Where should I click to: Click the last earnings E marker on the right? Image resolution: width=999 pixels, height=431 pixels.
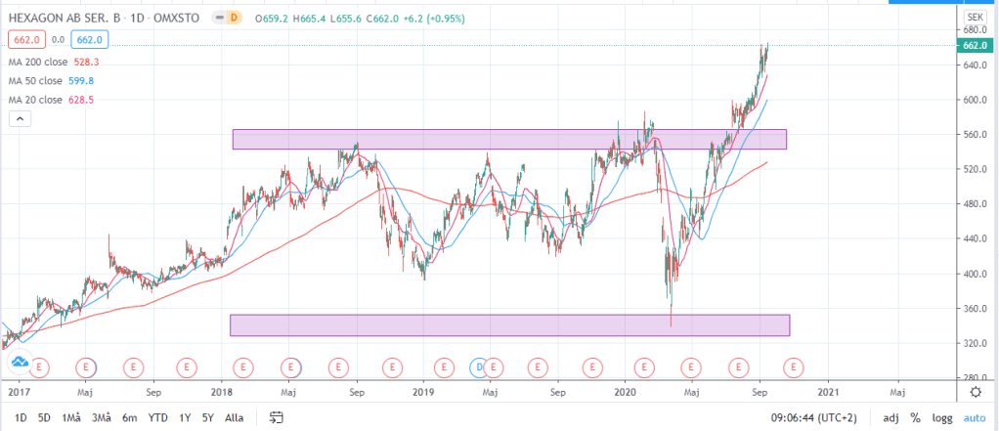click(794, 366)
